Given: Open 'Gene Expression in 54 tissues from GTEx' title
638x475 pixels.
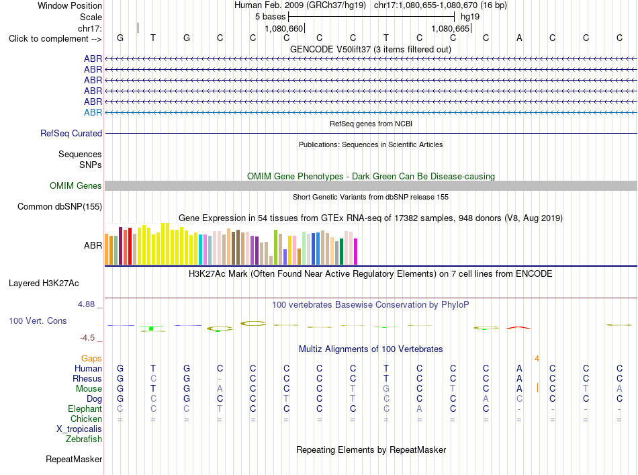Looking at the screenshot, I should point(371,218).
